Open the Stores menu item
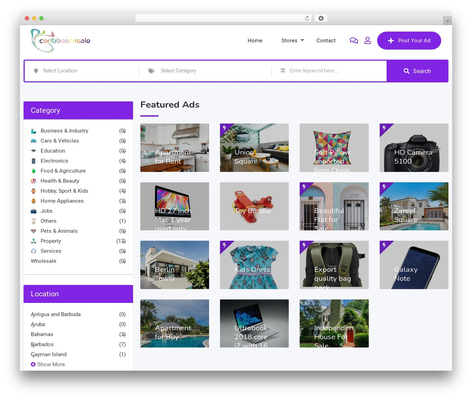Screen dimensions: 472x399 (x=289, y=40)
